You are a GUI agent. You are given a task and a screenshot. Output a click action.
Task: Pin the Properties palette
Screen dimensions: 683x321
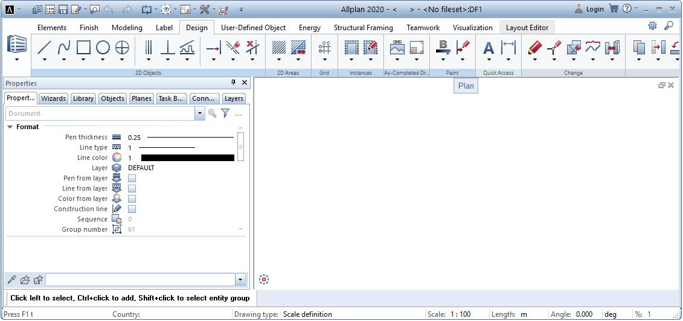pyautogui.click(x=233, y=83)
